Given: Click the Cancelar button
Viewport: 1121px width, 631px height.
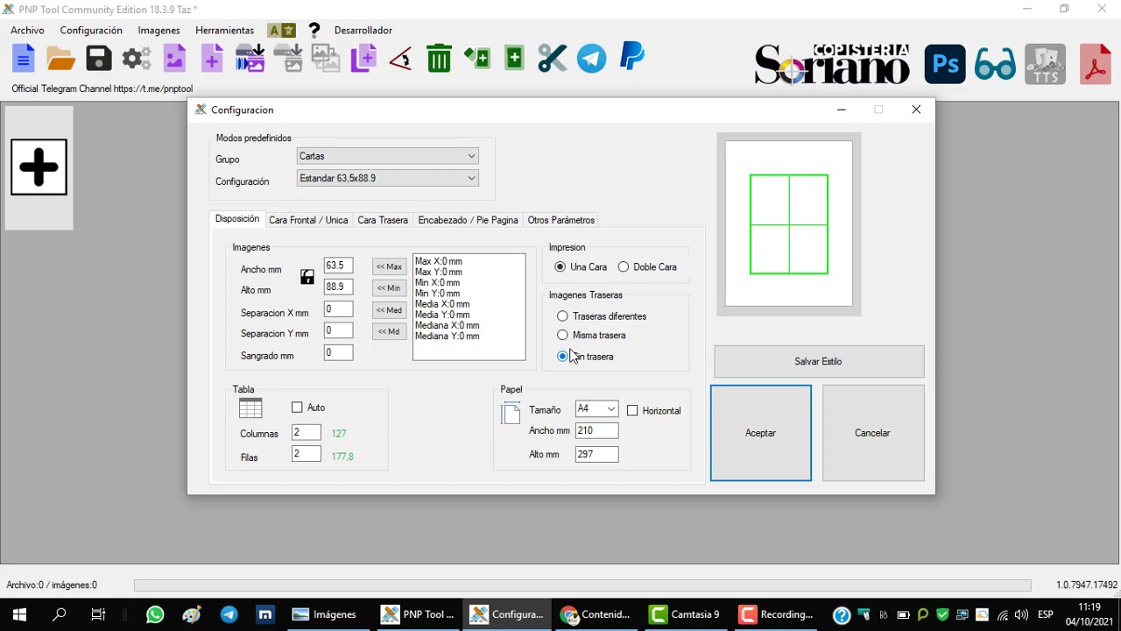Looking at the screenshot, I should (873, 433).
